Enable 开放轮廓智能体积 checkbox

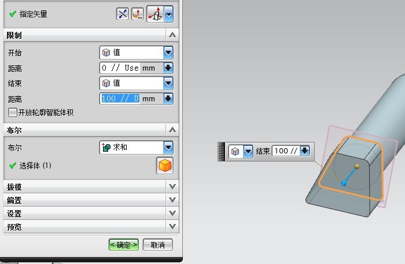pyautogui.click(x=12, y=113)
